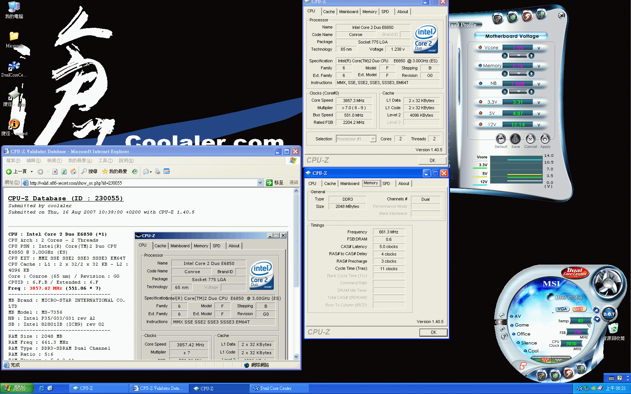The width and height of the screenshot is (631, 394).
Task: Open the fan icon atop the Motherboard Voltage panel
Action: tap(513, 17)
